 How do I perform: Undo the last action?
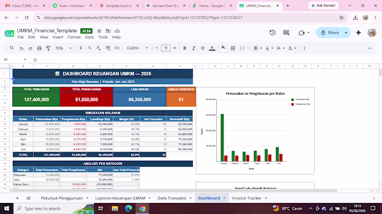pyautogui.click(x=21, y=49)
